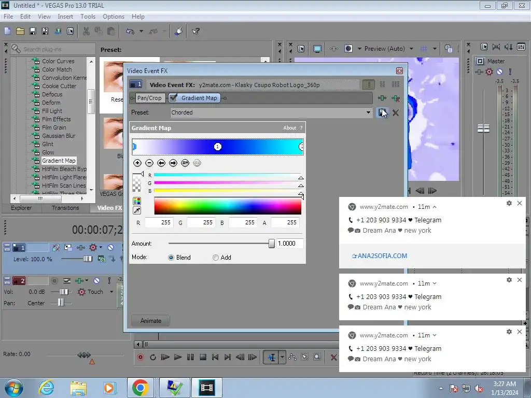Save the Chorded preset with disk icon

point(382,112)
